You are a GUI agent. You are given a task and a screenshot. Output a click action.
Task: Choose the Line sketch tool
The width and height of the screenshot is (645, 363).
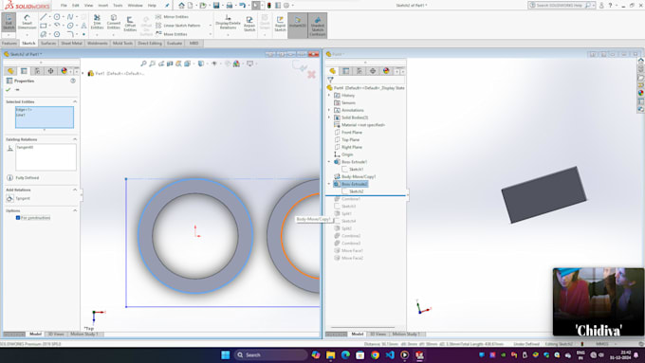point(44,17)
